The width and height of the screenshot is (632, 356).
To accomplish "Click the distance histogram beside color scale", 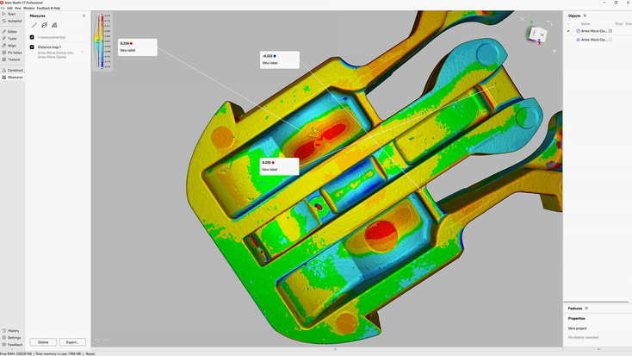I will point(97,41).
